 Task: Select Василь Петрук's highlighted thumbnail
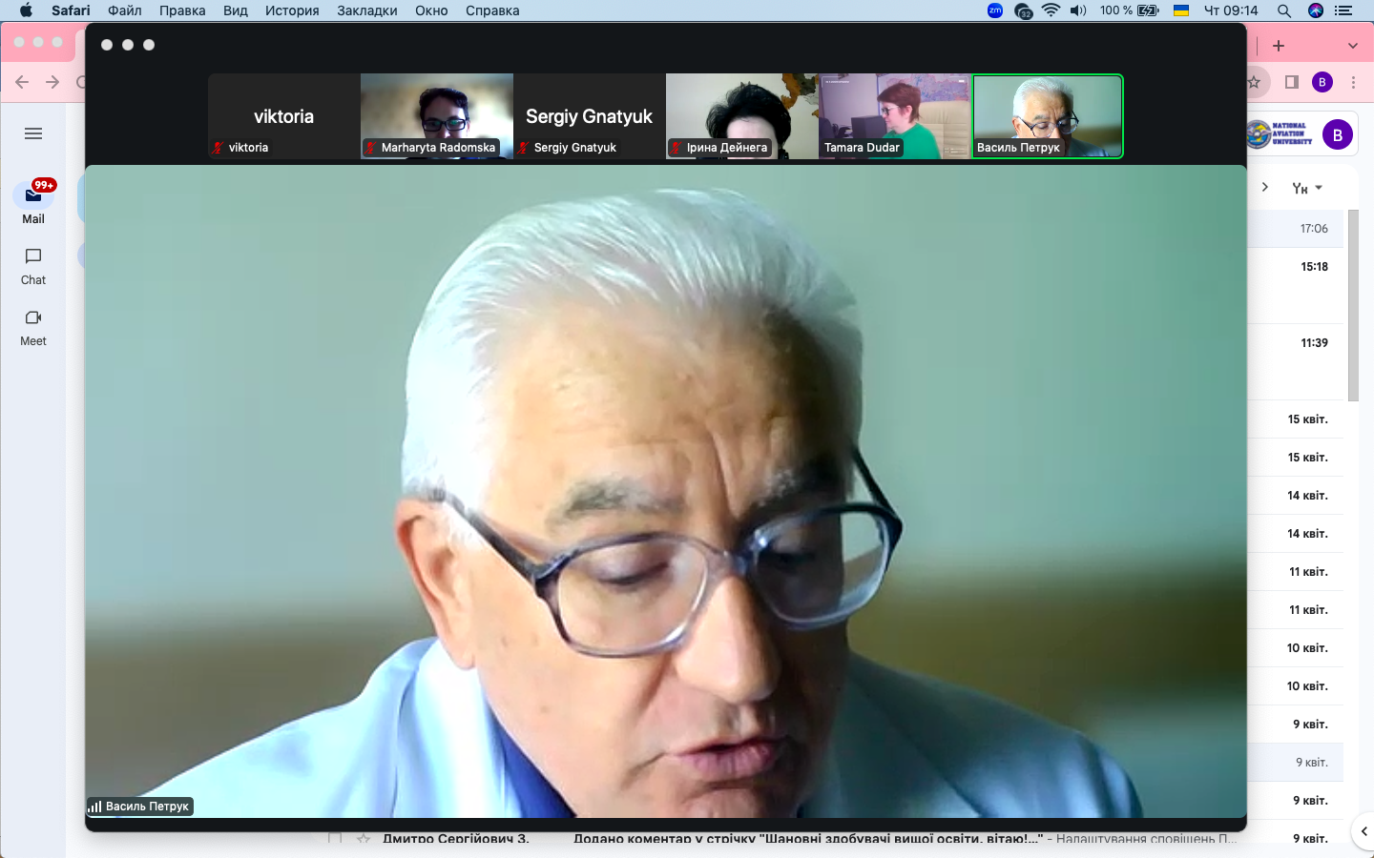(x=1048, y=116)
